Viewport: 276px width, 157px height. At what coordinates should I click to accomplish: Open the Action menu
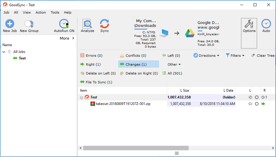click(x=41, y=12)
